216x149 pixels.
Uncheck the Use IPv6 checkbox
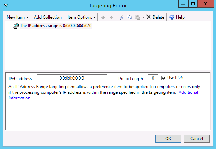coord(163,78)
